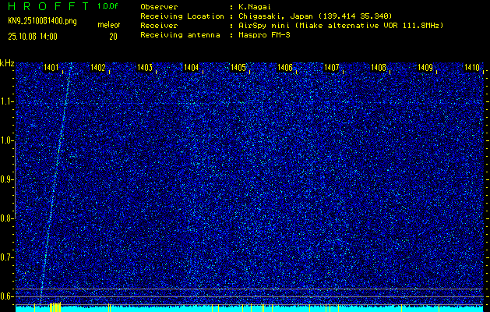The width and height of the screenshot is (490, 312).
Task: Click the kHz axis unit label
Action: tap(7, 63)
